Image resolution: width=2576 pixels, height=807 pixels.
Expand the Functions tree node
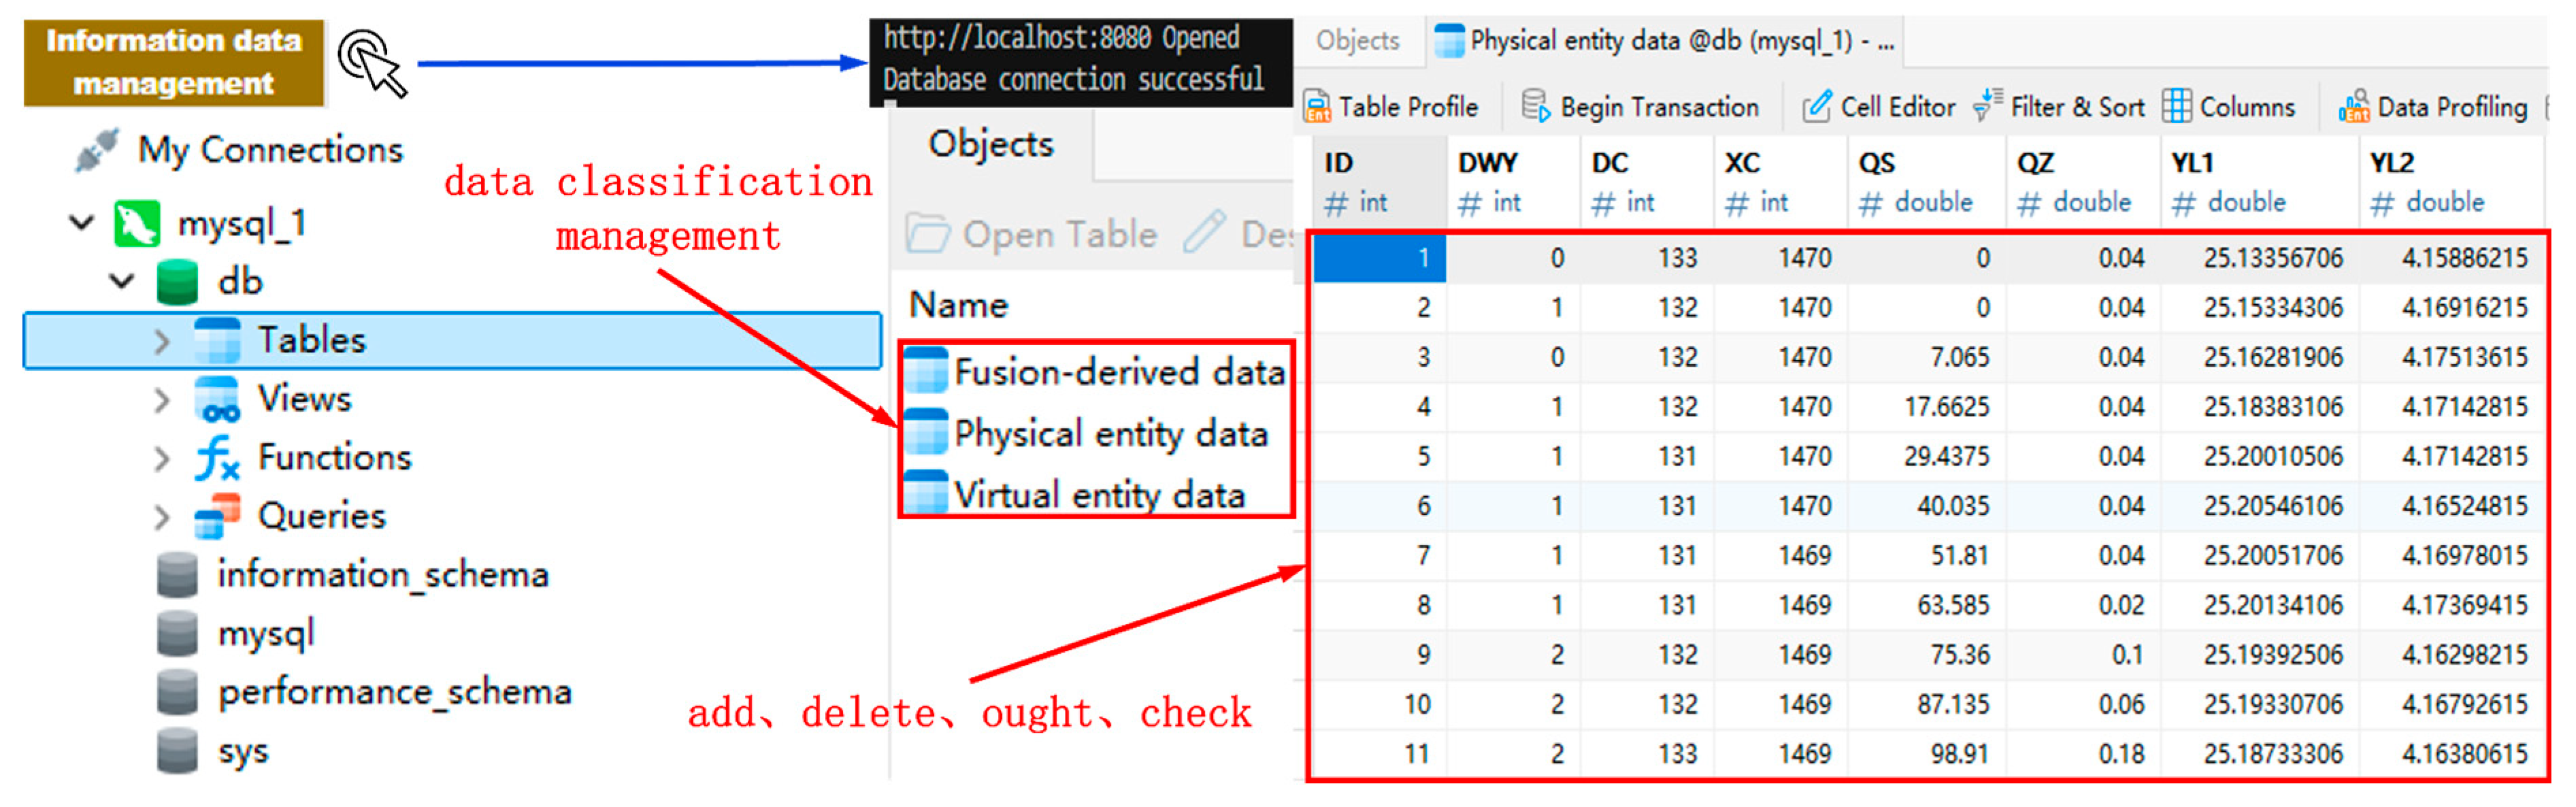point(162,459)
